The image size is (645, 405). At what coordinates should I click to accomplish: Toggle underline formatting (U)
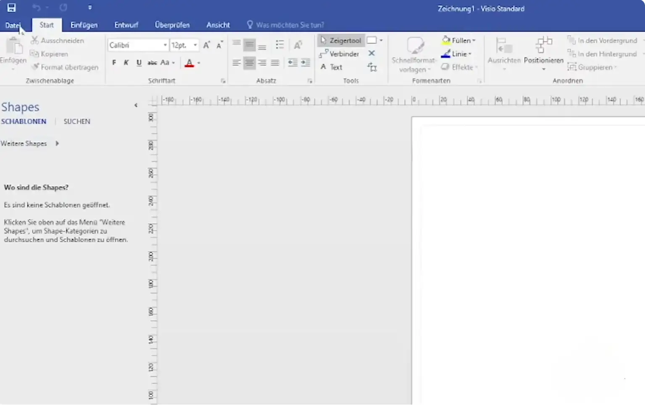click(x=139, y=63)
